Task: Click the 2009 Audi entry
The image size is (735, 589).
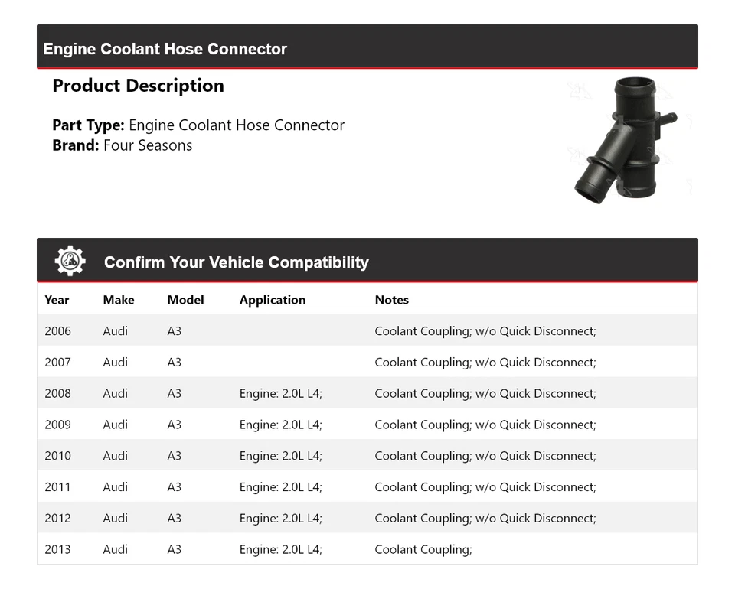Action: pyautogui.click(x=115, y=424)
